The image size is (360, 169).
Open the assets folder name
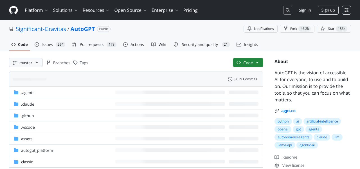pyautogui.click(x=27, y=139)
